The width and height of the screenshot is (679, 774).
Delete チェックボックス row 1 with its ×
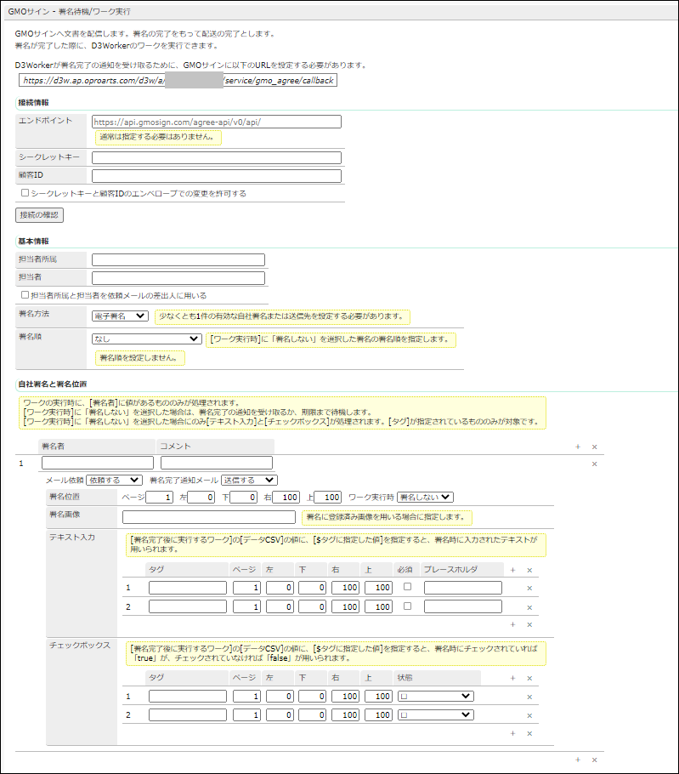(x=529, y=697)
